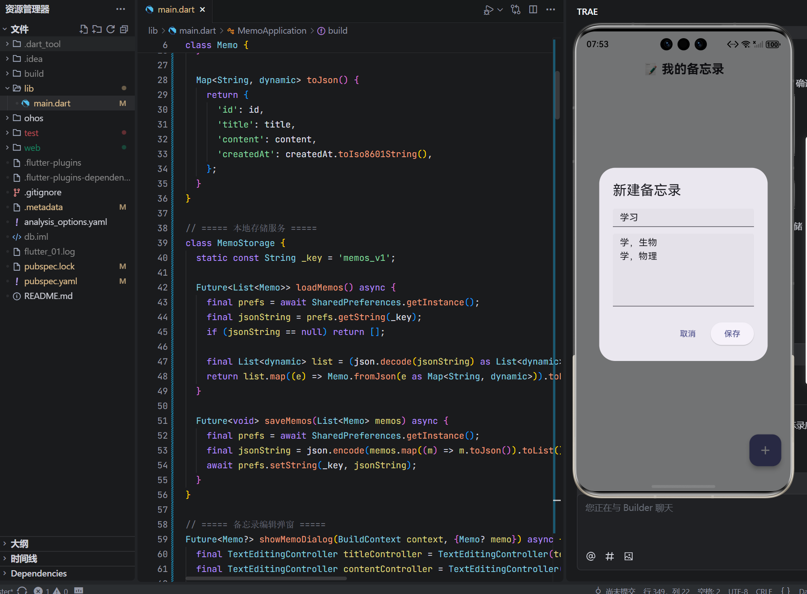Click the run and debug icon in editor toolbar
Image resolution: width=807 pixels, height=594 pixels.
[488, 10]
